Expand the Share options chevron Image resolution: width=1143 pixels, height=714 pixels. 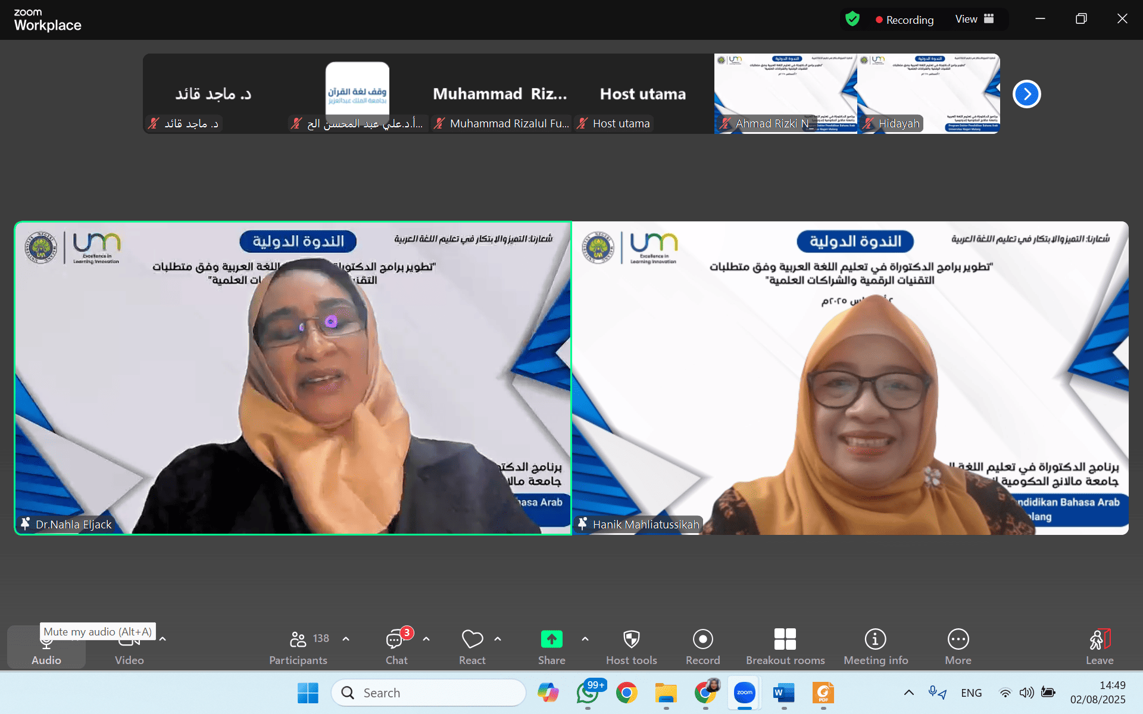[585, 638]
